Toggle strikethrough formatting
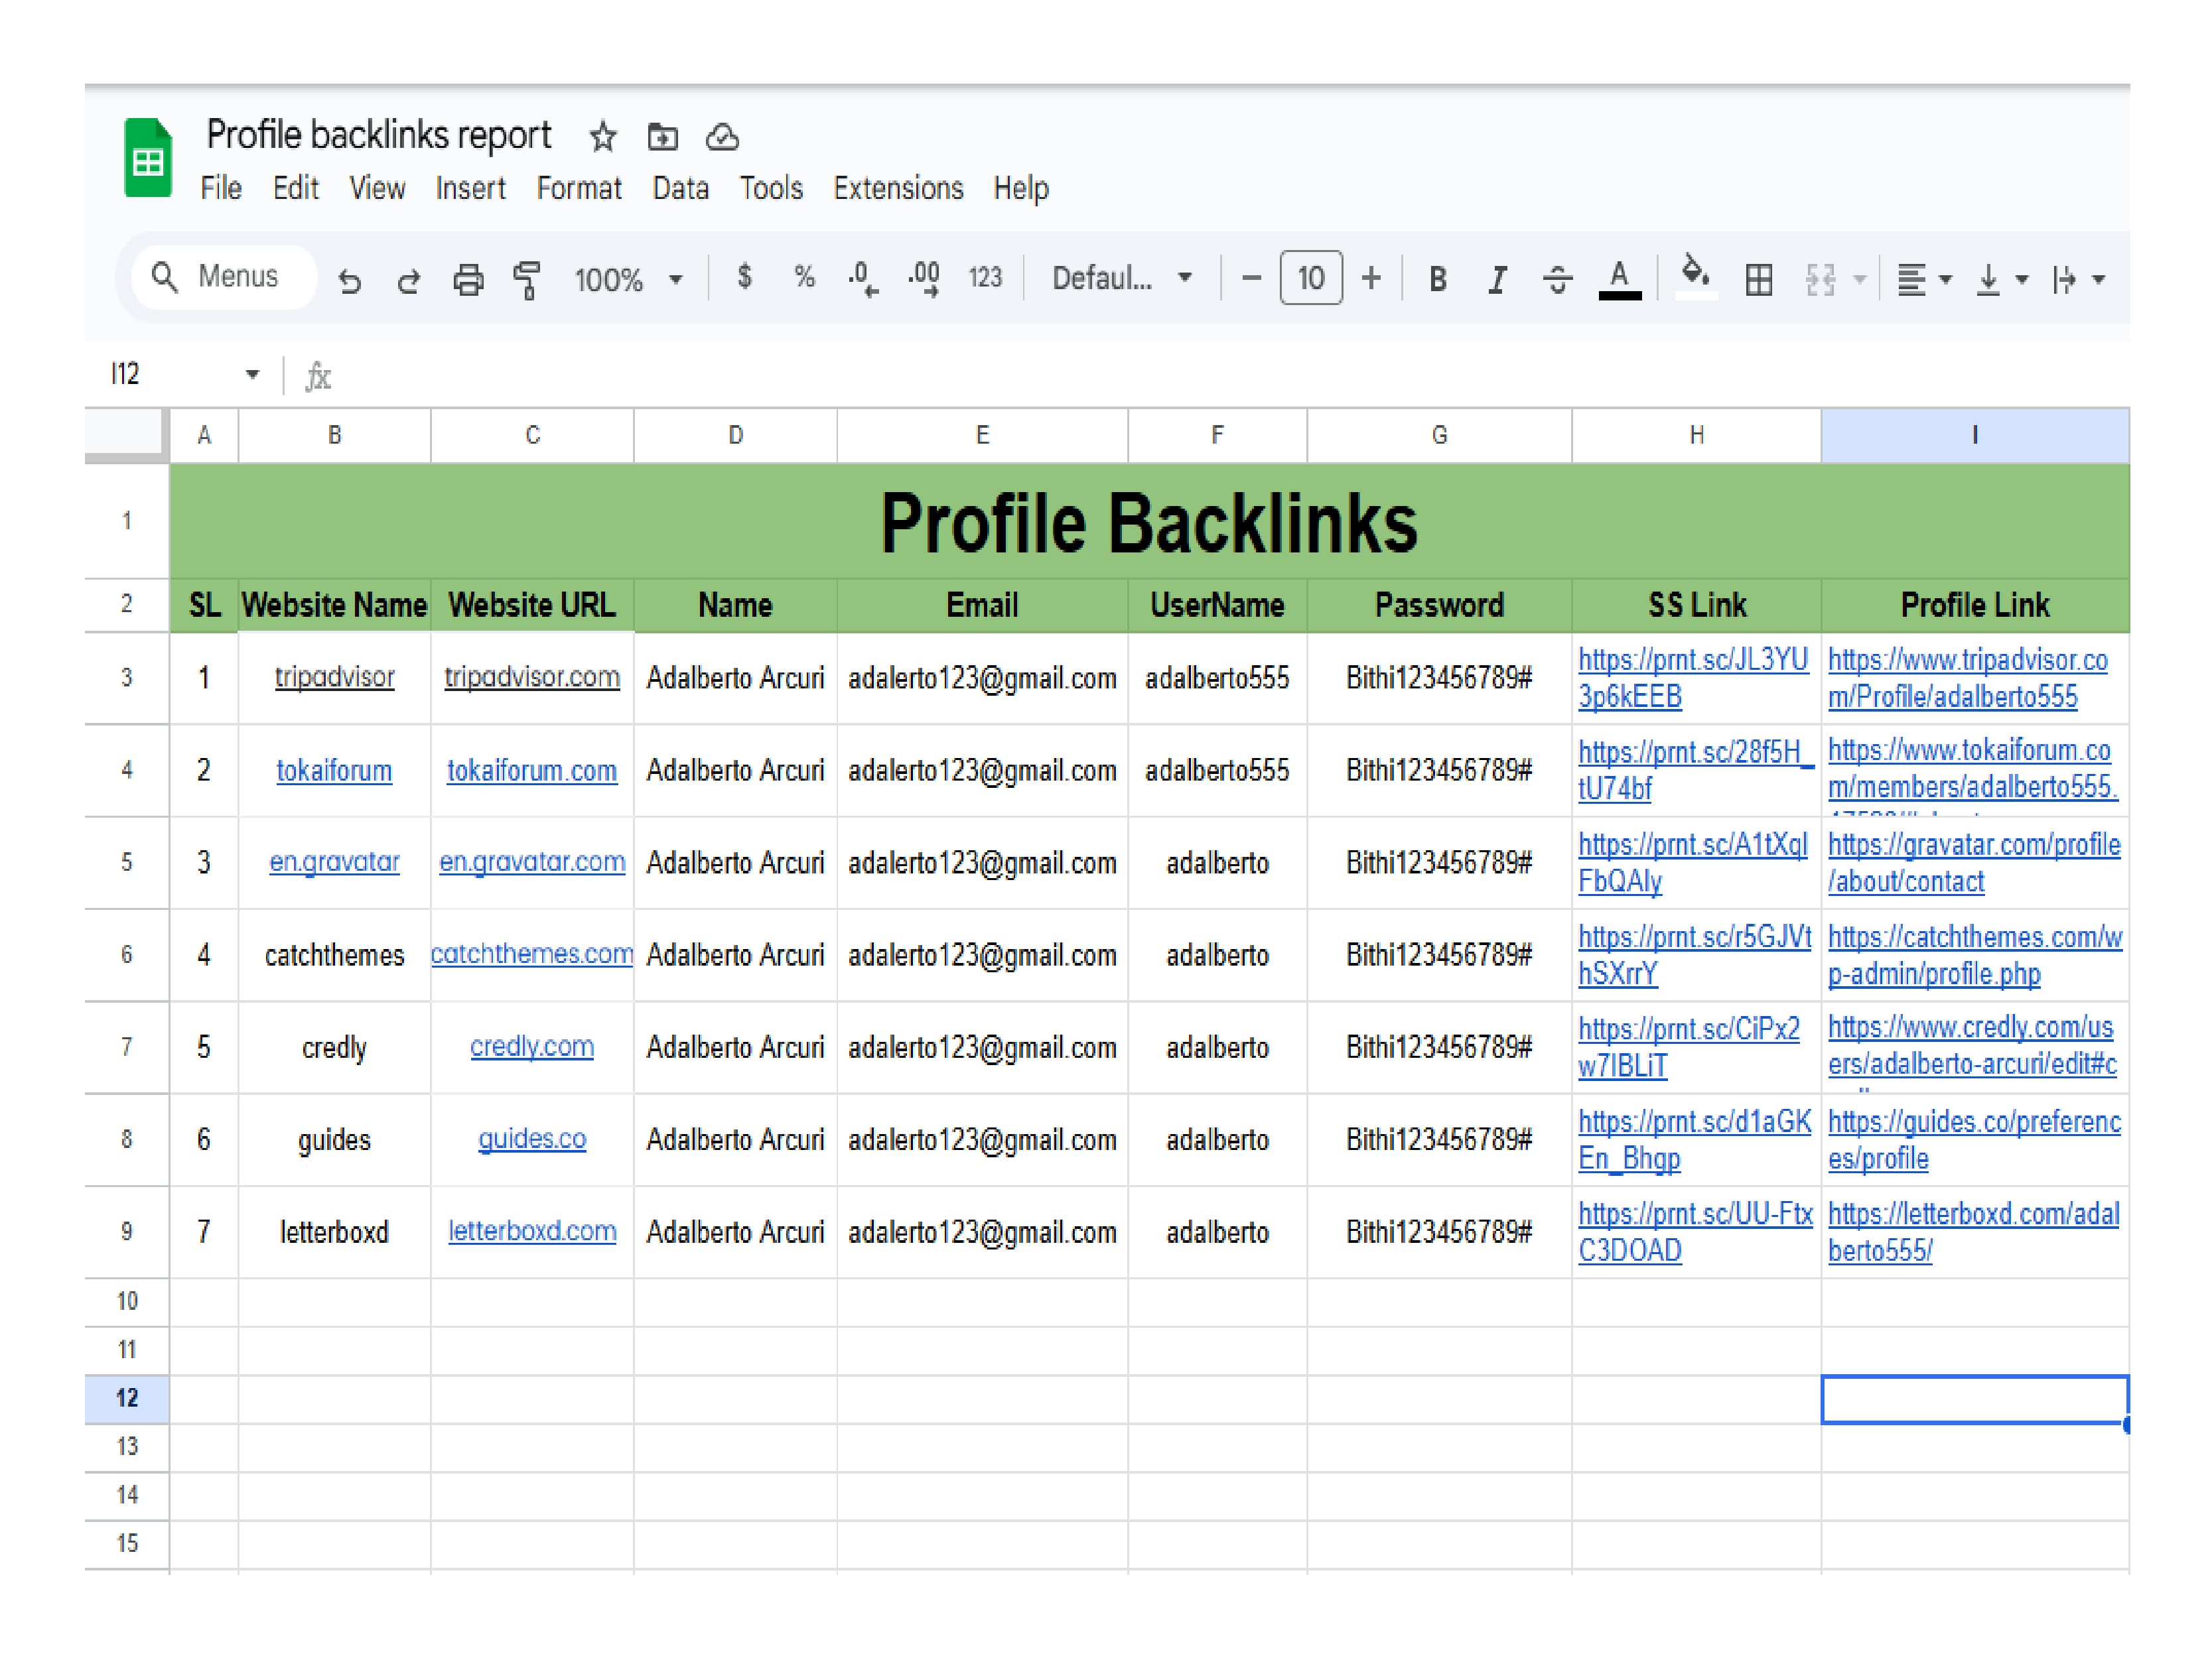This screenshot has height=1658, width=2212. (1557, 280)
